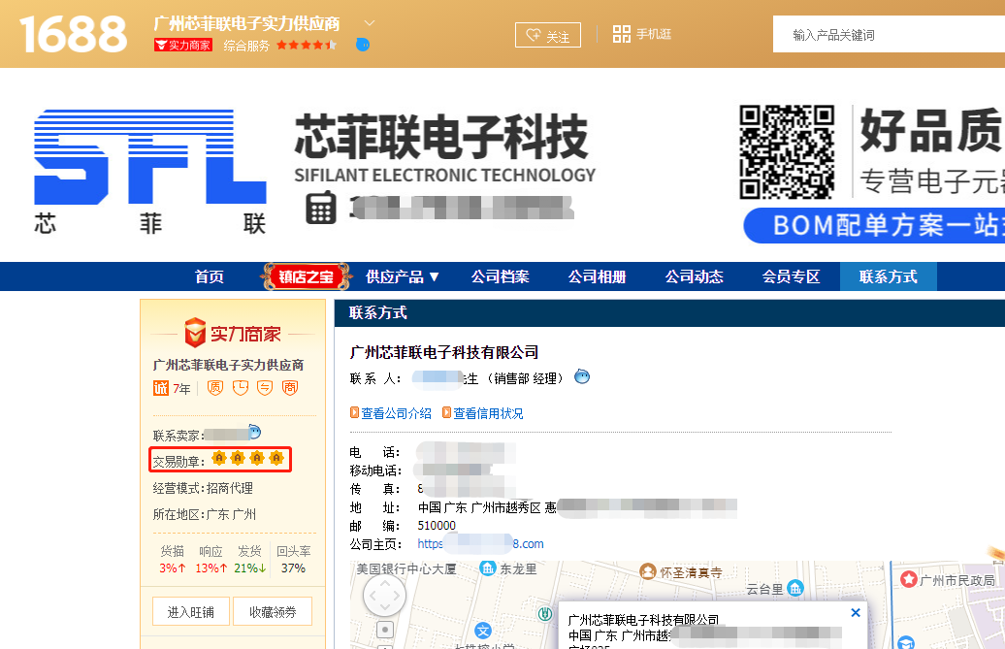1005x649 pixels.
Task: Focus the product keyword search field
Action: pos(889,35)
